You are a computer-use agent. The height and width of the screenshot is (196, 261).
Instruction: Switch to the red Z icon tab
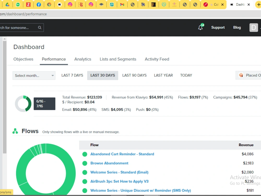(28, 4)
